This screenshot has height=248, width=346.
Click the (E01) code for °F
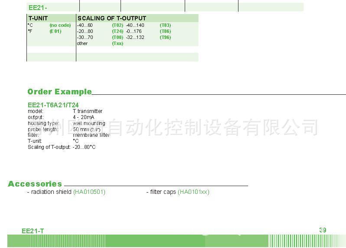point(55,31)
